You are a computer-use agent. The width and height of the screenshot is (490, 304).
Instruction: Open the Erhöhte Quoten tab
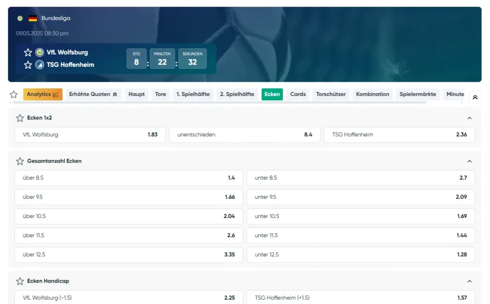93,94
